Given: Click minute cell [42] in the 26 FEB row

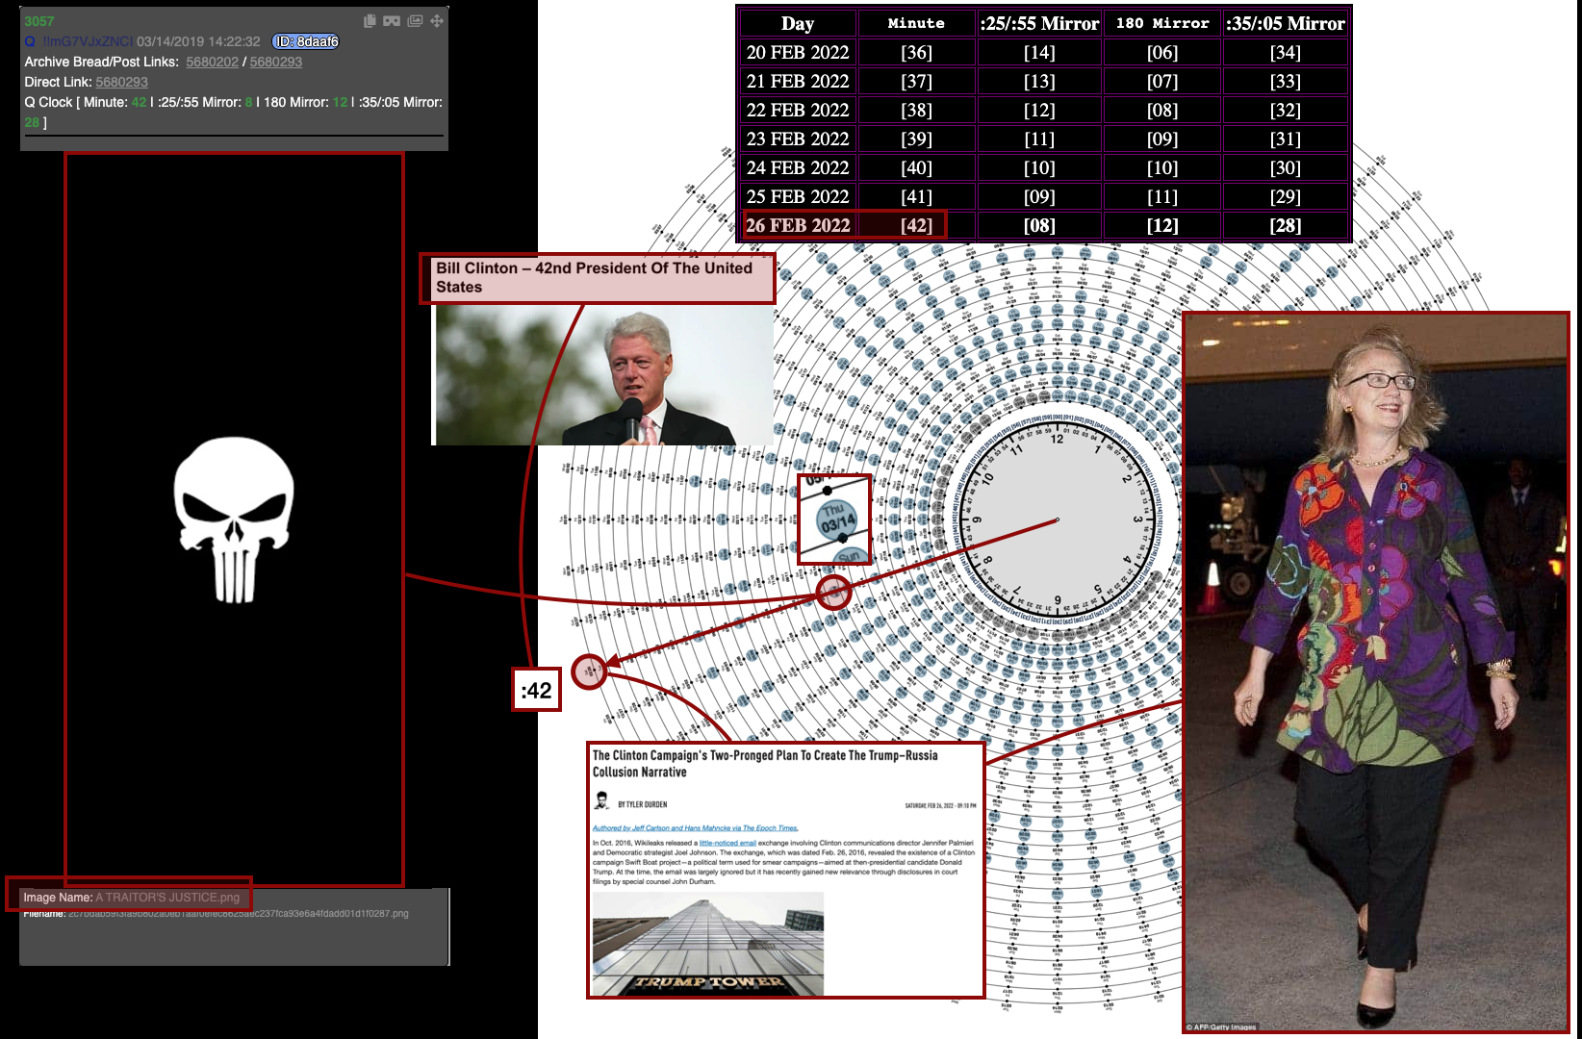Looking at the screenshot, I should click(916, 225).
